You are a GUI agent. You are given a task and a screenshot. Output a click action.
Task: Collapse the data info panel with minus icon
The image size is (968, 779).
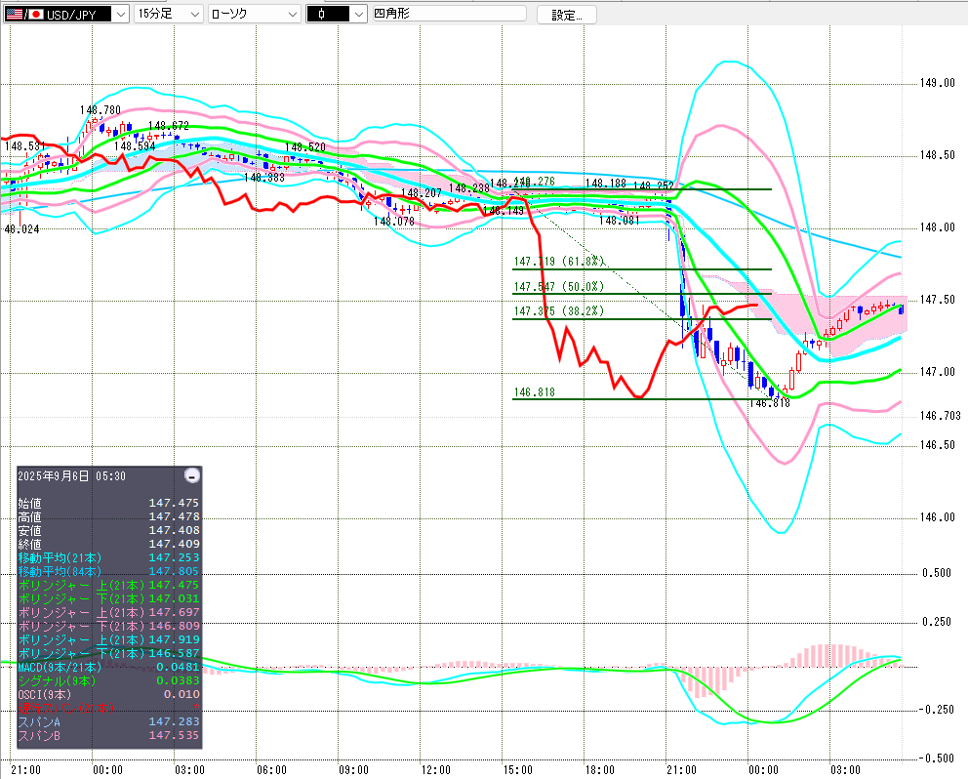click(x=192, y=475)
